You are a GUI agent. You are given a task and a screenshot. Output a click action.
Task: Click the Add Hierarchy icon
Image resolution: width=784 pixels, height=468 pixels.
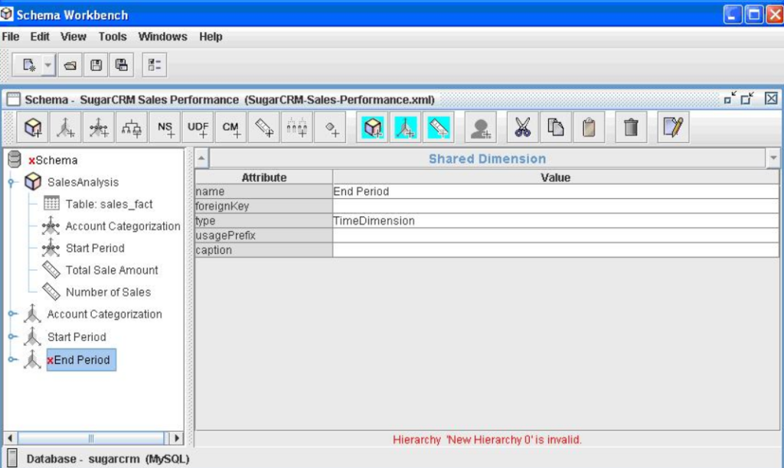click(x=131, y=128)
